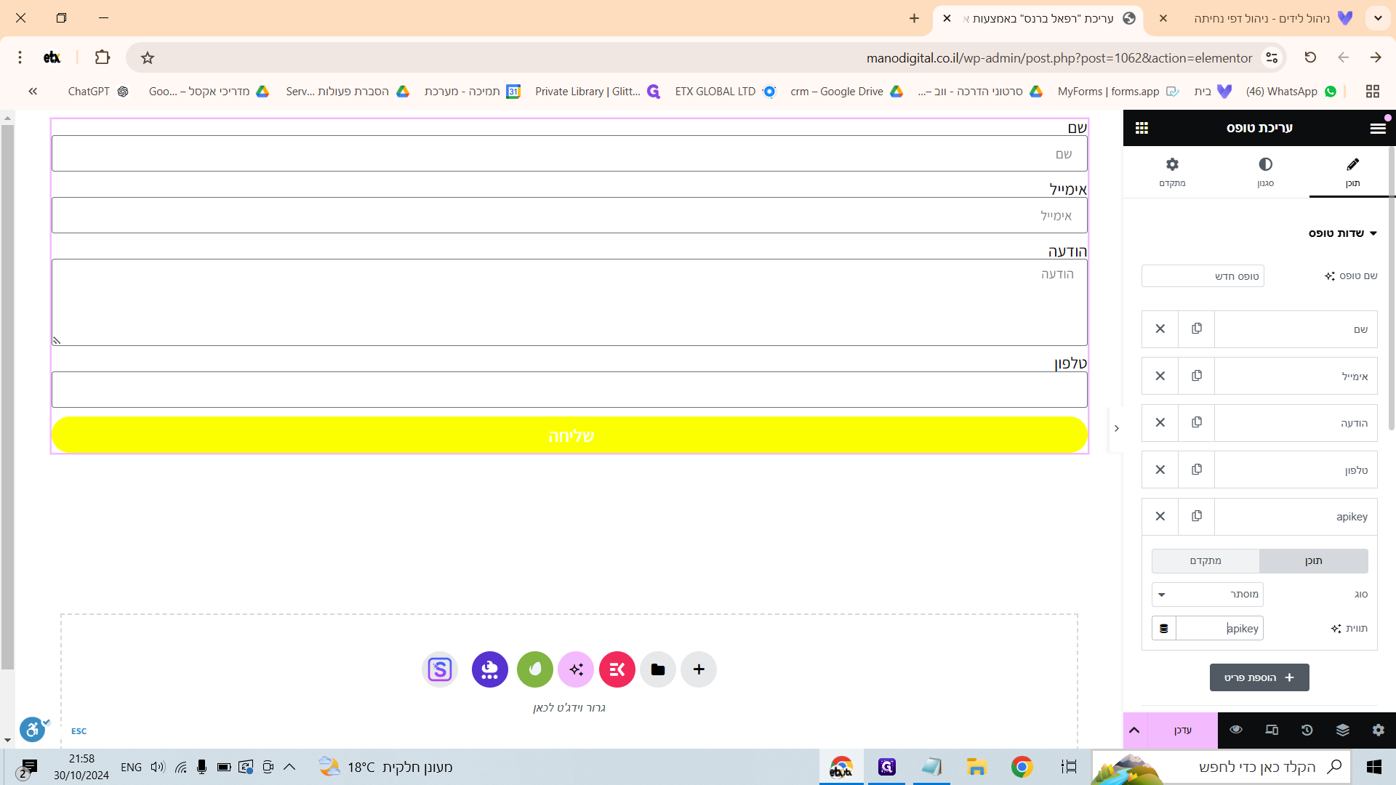Remove the טלפון form field
Viewport: 1396px width, 785px height.
click(x=1160, y=470)
